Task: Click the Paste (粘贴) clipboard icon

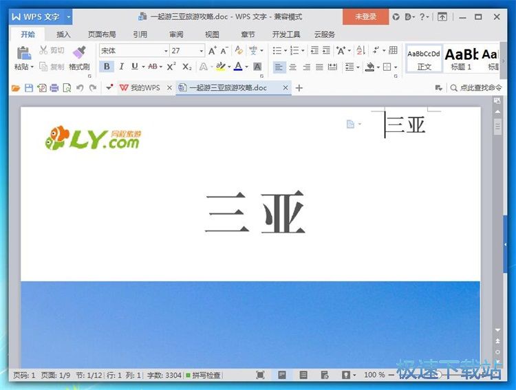Action: (x=23, y=53)
